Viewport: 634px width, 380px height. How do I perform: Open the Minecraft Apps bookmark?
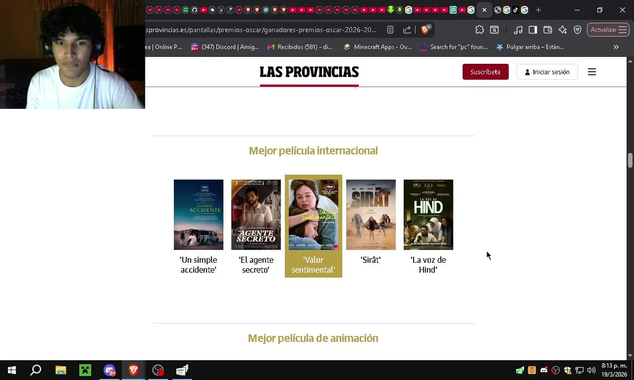(x=377, y=47)
